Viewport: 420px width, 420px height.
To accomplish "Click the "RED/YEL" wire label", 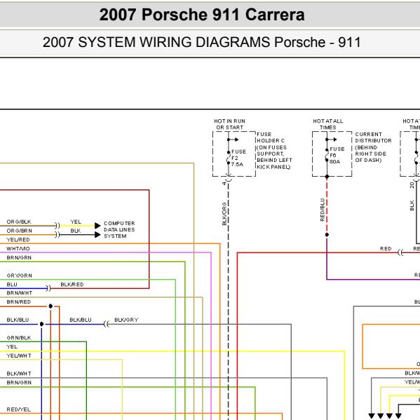I will pos(18,409).
